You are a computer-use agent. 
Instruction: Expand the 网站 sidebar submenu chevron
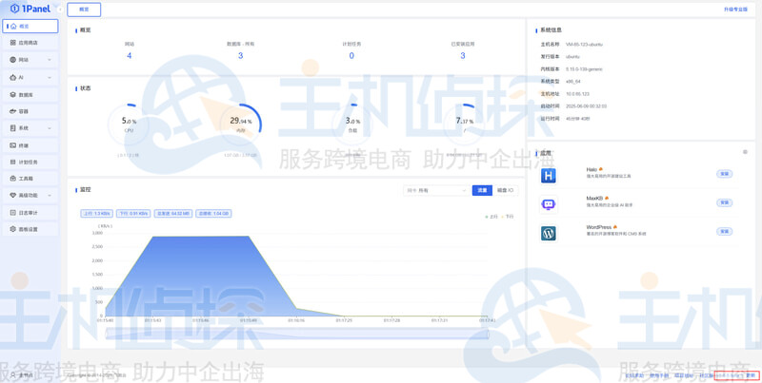(x=50, y=60)
